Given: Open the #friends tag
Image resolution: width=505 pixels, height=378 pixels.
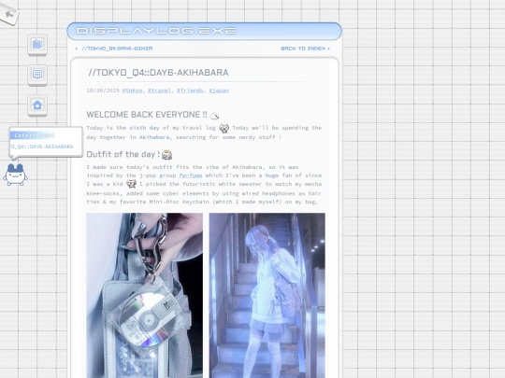Looking at the screenshot, I should (x=190, y=91).
